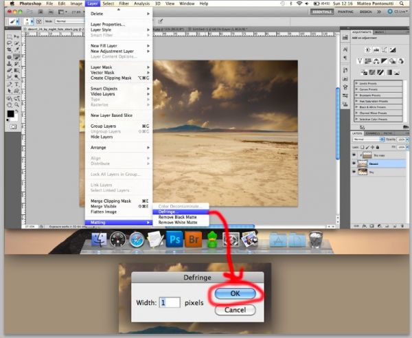Open Safari from the dock

click(x=137, y=240)
